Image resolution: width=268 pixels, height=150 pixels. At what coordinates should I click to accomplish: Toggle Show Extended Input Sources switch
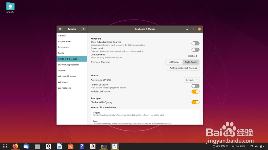pos(195,44)
